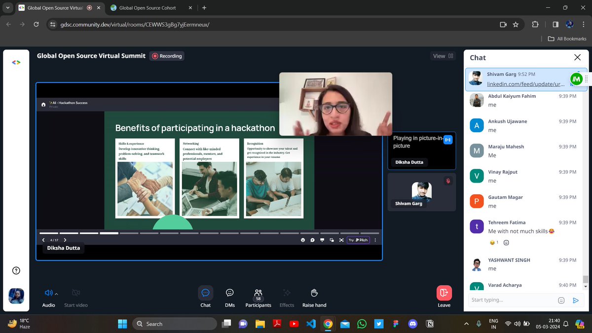Click the Pitch presenter screen icon
The width and height of the screenshot is (592, 333).
[322, 240]
